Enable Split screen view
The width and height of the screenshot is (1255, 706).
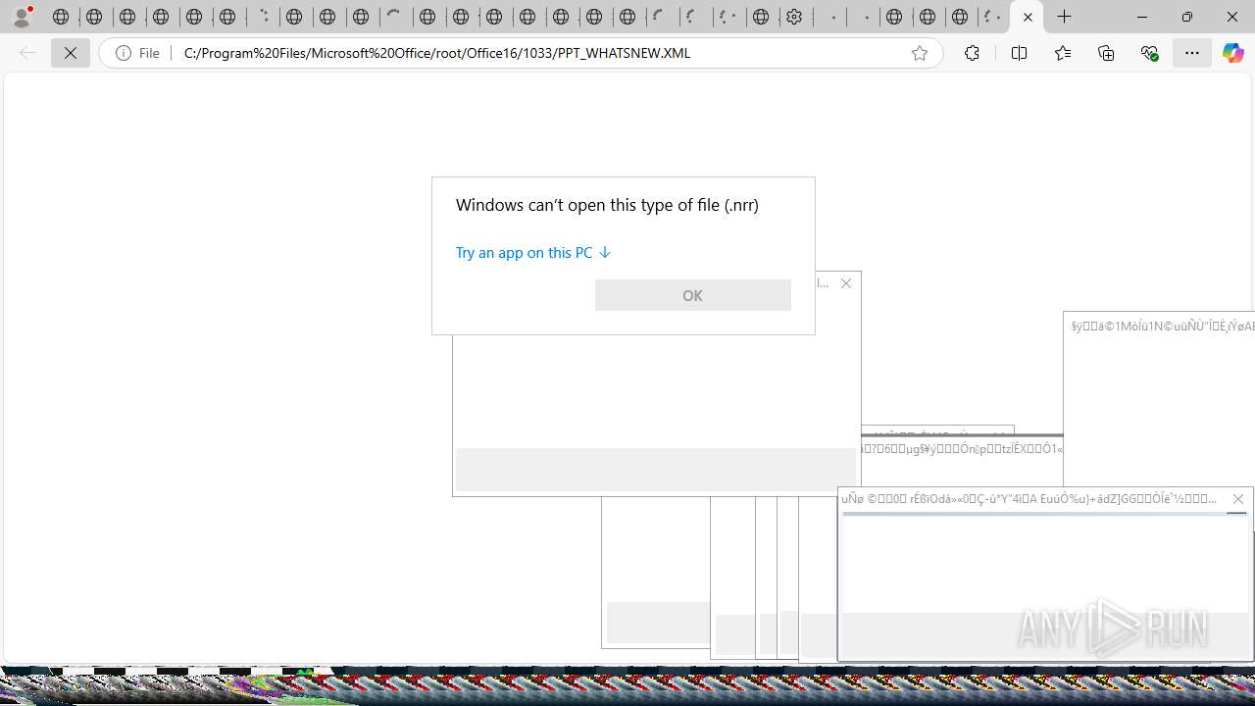click(x=1019, y=53)
